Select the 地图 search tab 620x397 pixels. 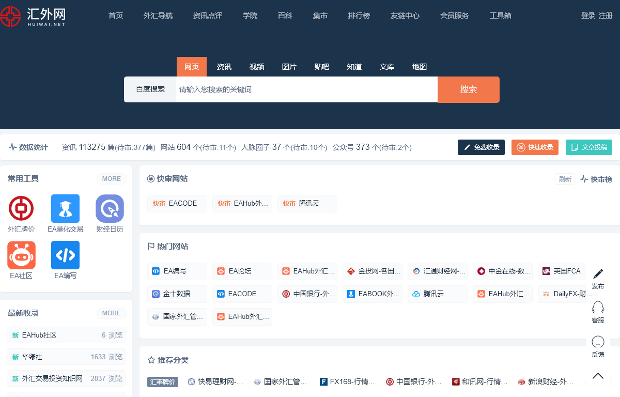(420, 67)
